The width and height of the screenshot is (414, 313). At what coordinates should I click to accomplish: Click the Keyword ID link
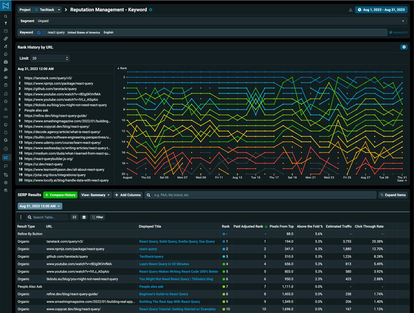(x=398, y=32)
